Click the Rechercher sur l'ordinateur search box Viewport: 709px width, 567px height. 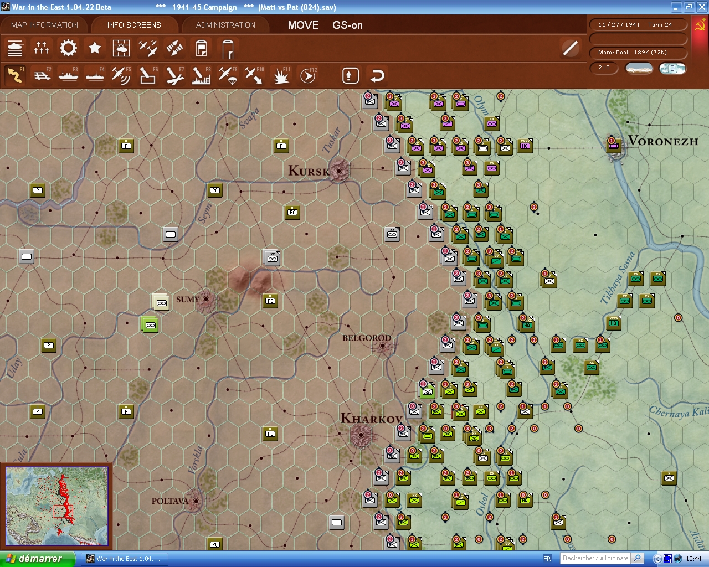click(x=596, y=558)
